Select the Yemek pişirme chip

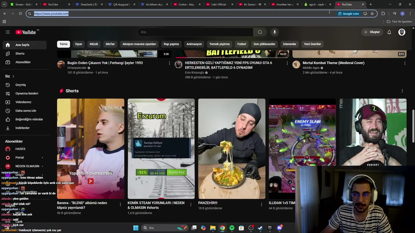tap(219, 44)
